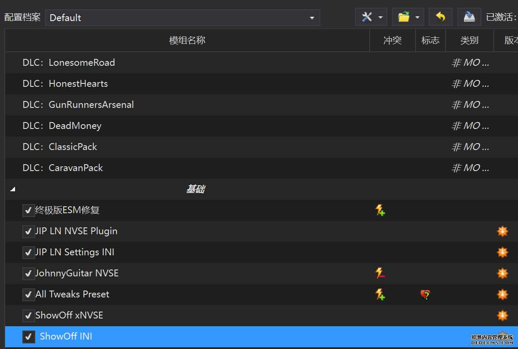This screenshot has width=518, height=349.
Task: Click the 类别 column header
Action: click(x=469, y=40)
